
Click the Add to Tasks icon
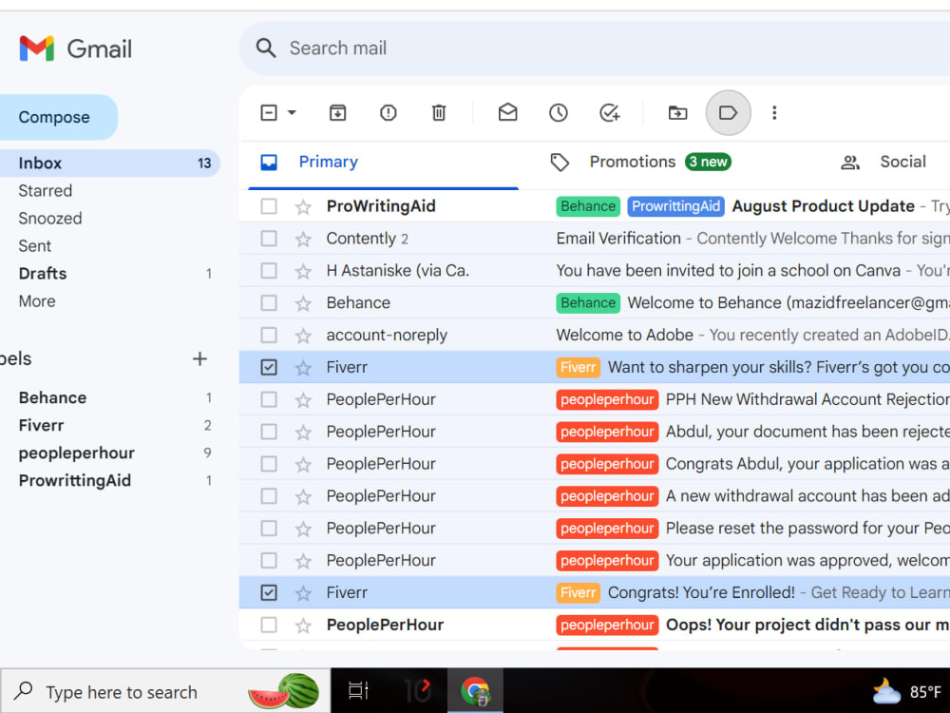coord(609,113)
